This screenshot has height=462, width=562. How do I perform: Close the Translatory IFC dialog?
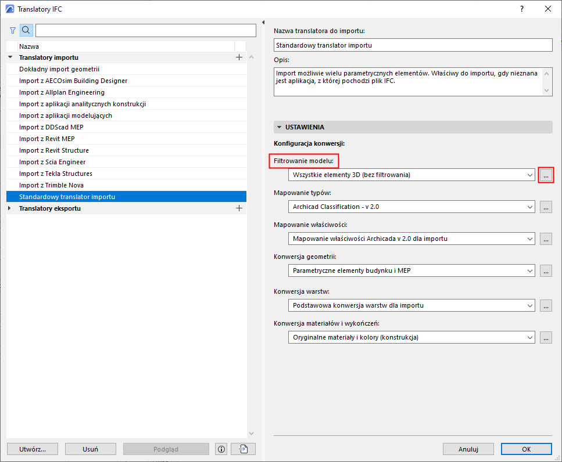[x=548, y=9]
